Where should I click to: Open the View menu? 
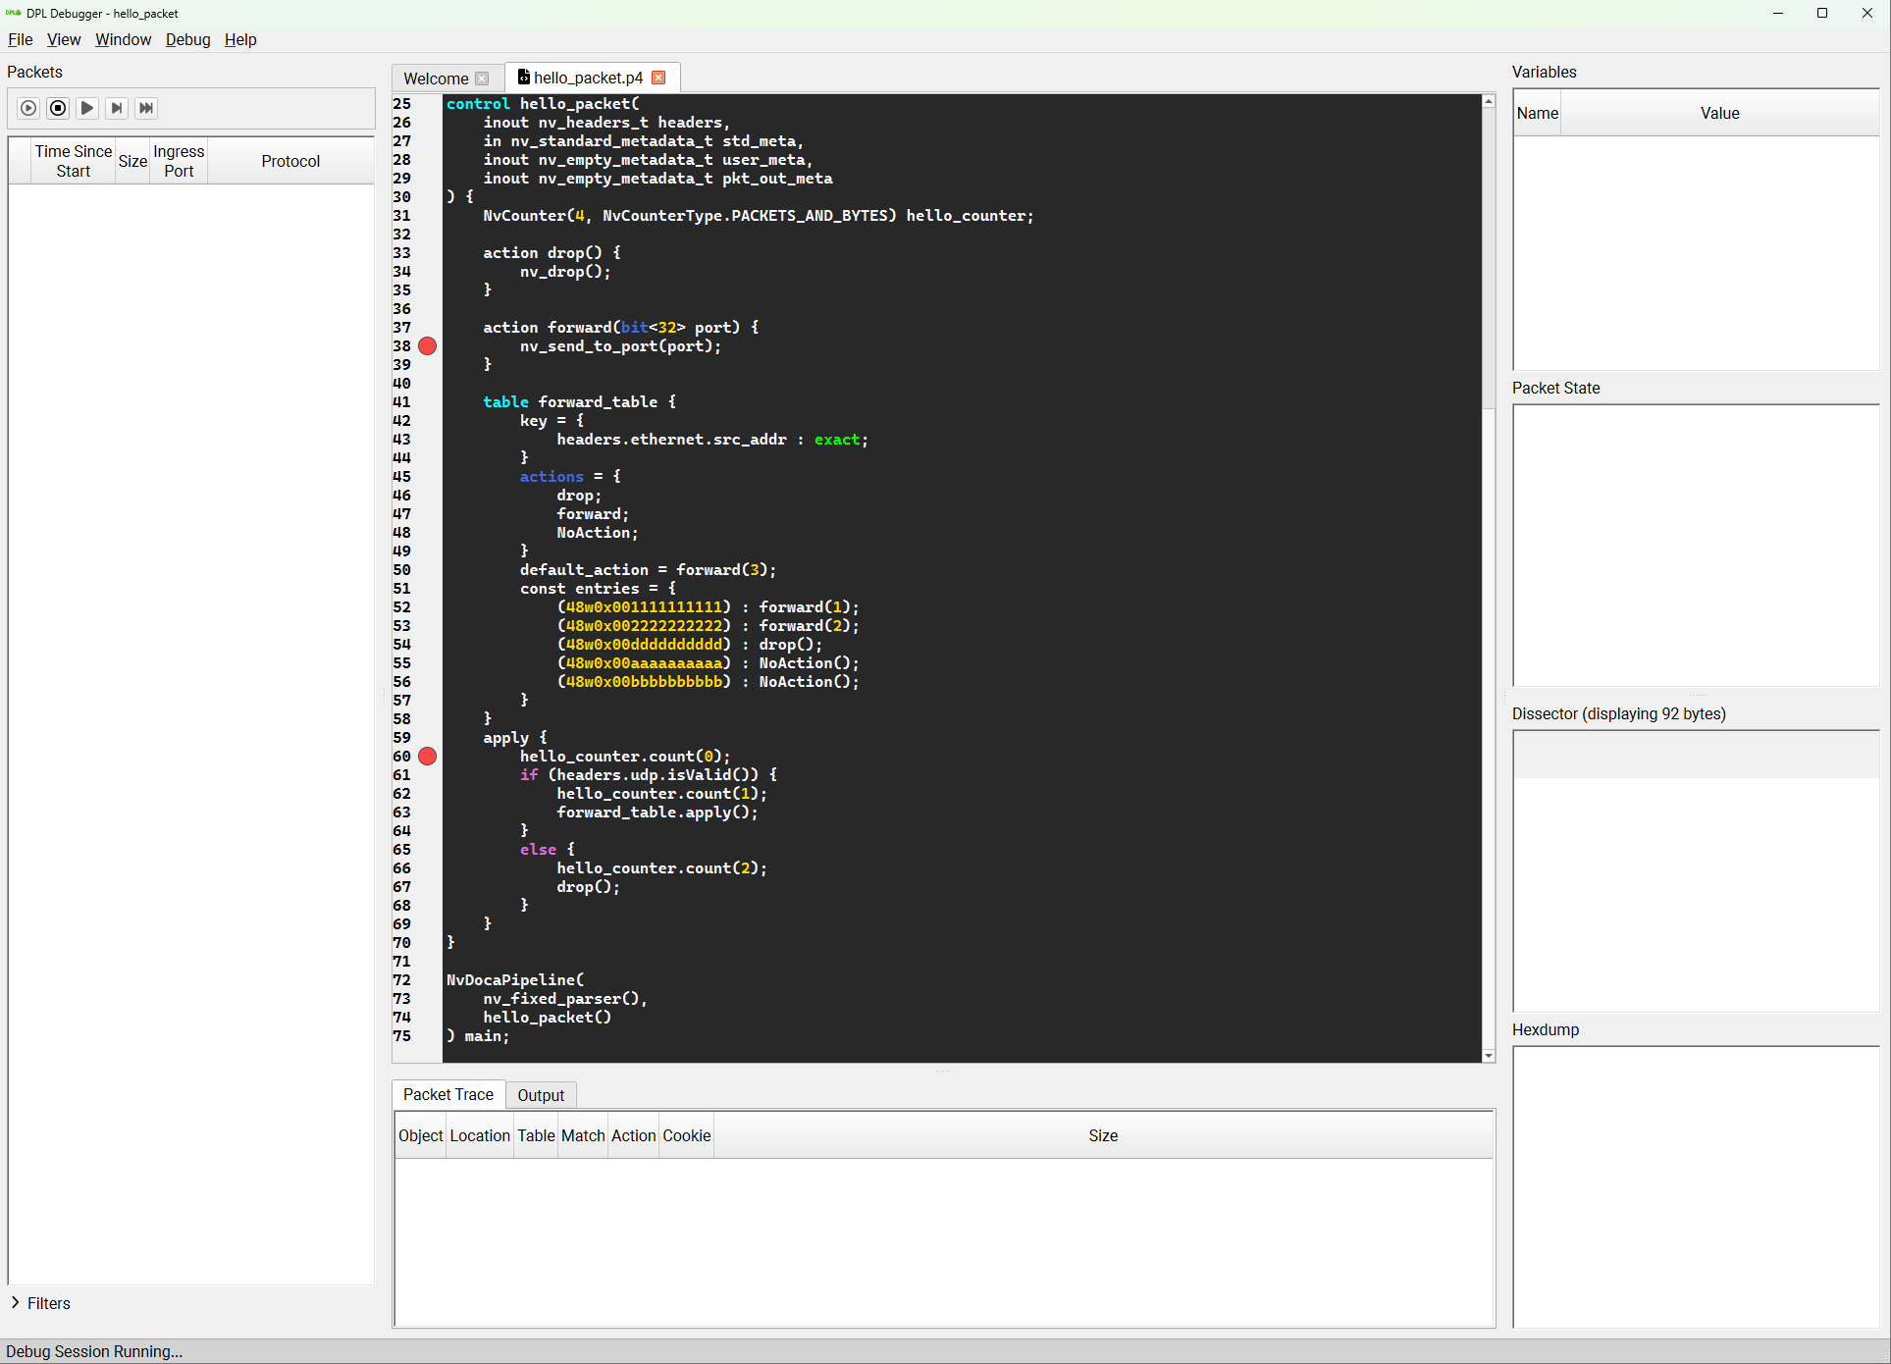click(x=64, y=39)
